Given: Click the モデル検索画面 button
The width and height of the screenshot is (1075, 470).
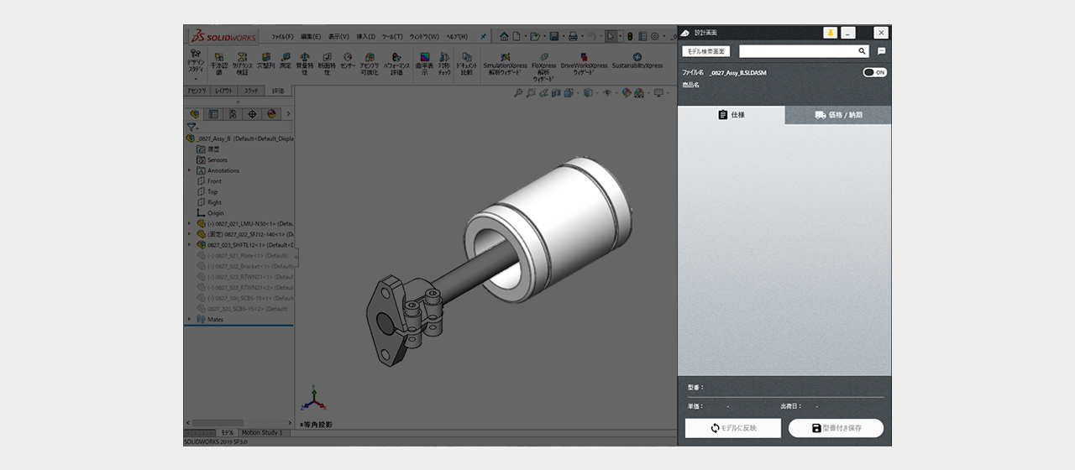Looking at the screenshot, I should (707, 51).
